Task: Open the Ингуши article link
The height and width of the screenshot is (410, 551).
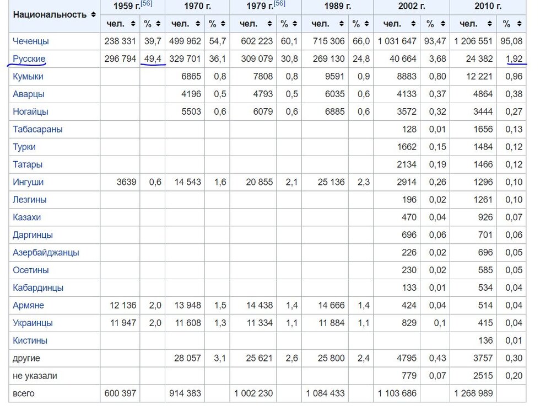Action: (x=28, y=182)
